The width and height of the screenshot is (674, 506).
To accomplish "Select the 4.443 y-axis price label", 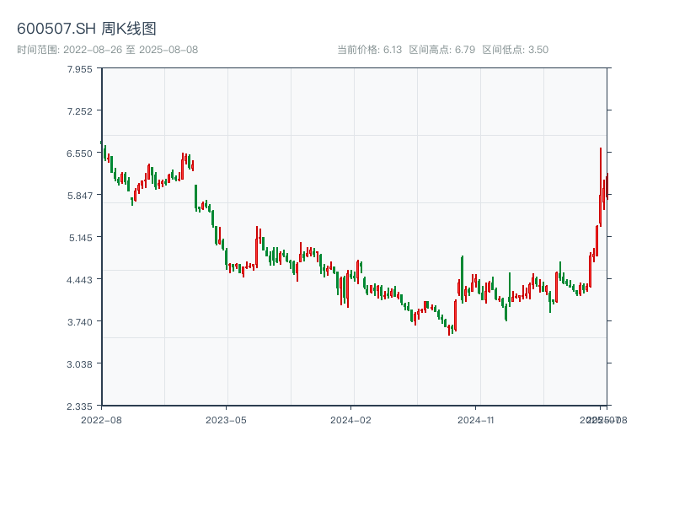I will pos(83,280).
